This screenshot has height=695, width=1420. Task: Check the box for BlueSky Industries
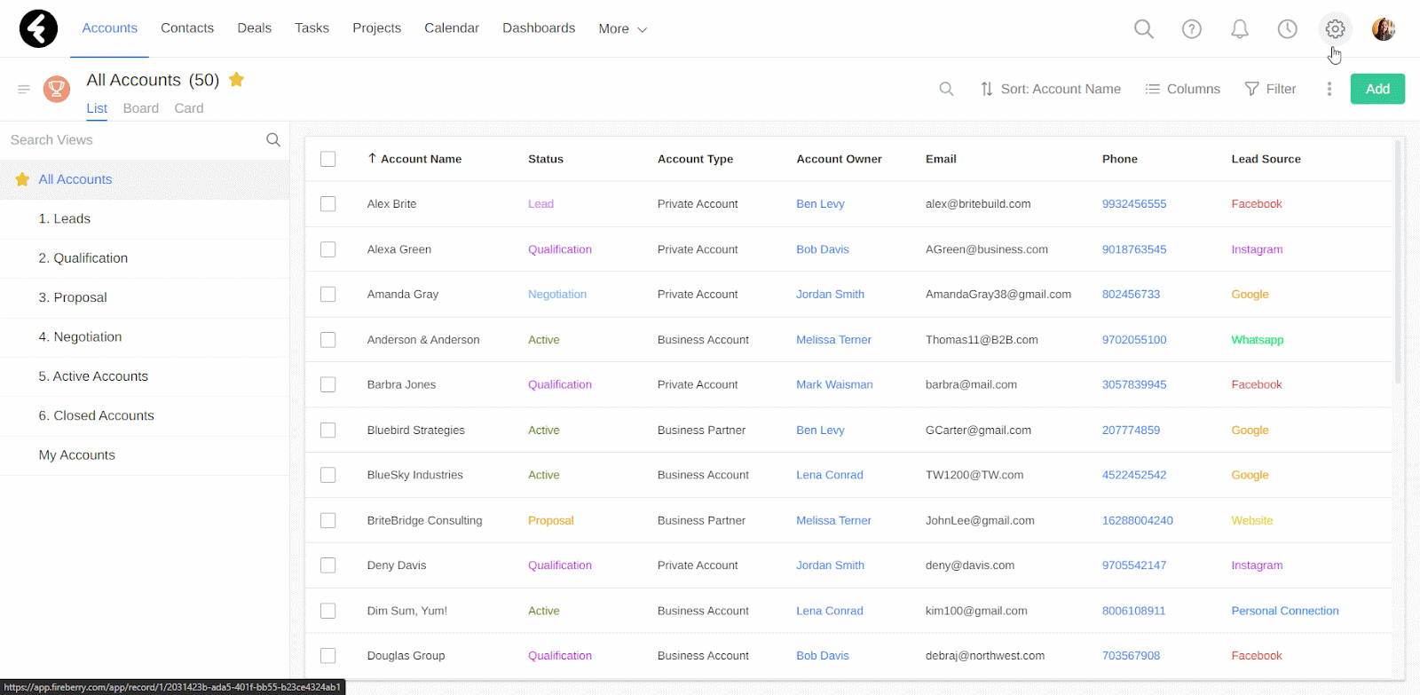pyautogui.click(x=328, y=475)
